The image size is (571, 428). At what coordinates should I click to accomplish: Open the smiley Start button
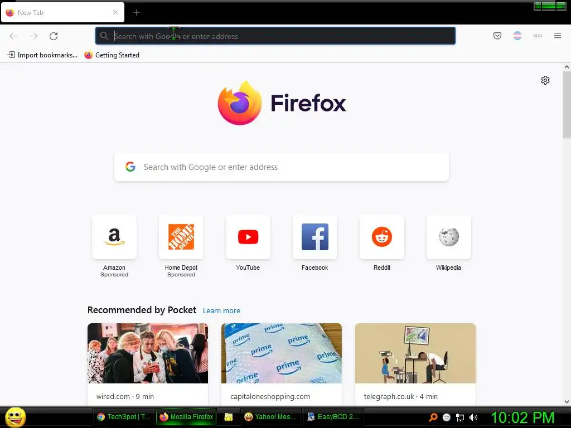(15, 417)
